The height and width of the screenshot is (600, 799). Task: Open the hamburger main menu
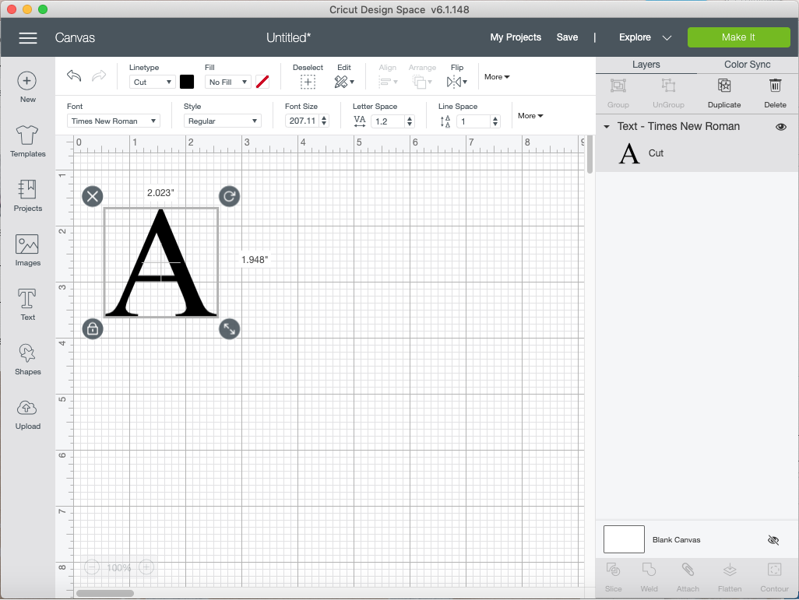(x=28, y=37)
